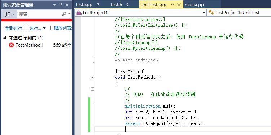This screenshot has width=271, height=135.
Task: Click the //void MyTestCleanup() comment line
Action: click(x=148, y=48)
